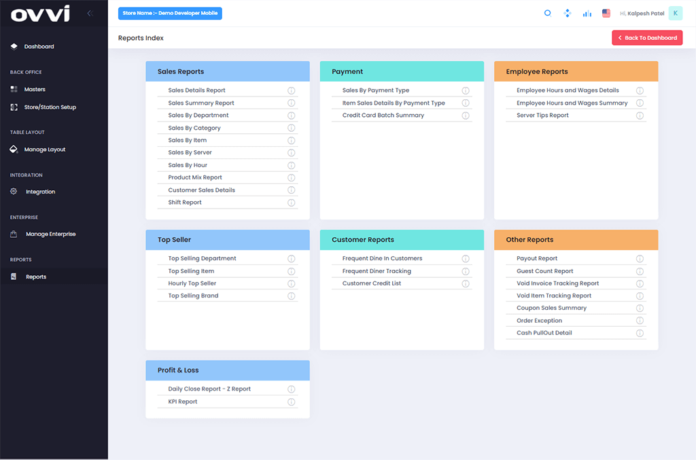This screenshot has height=460, width=696.
Task: Open Item Sales Details By Payment Type
Action: tap(394, 103)
